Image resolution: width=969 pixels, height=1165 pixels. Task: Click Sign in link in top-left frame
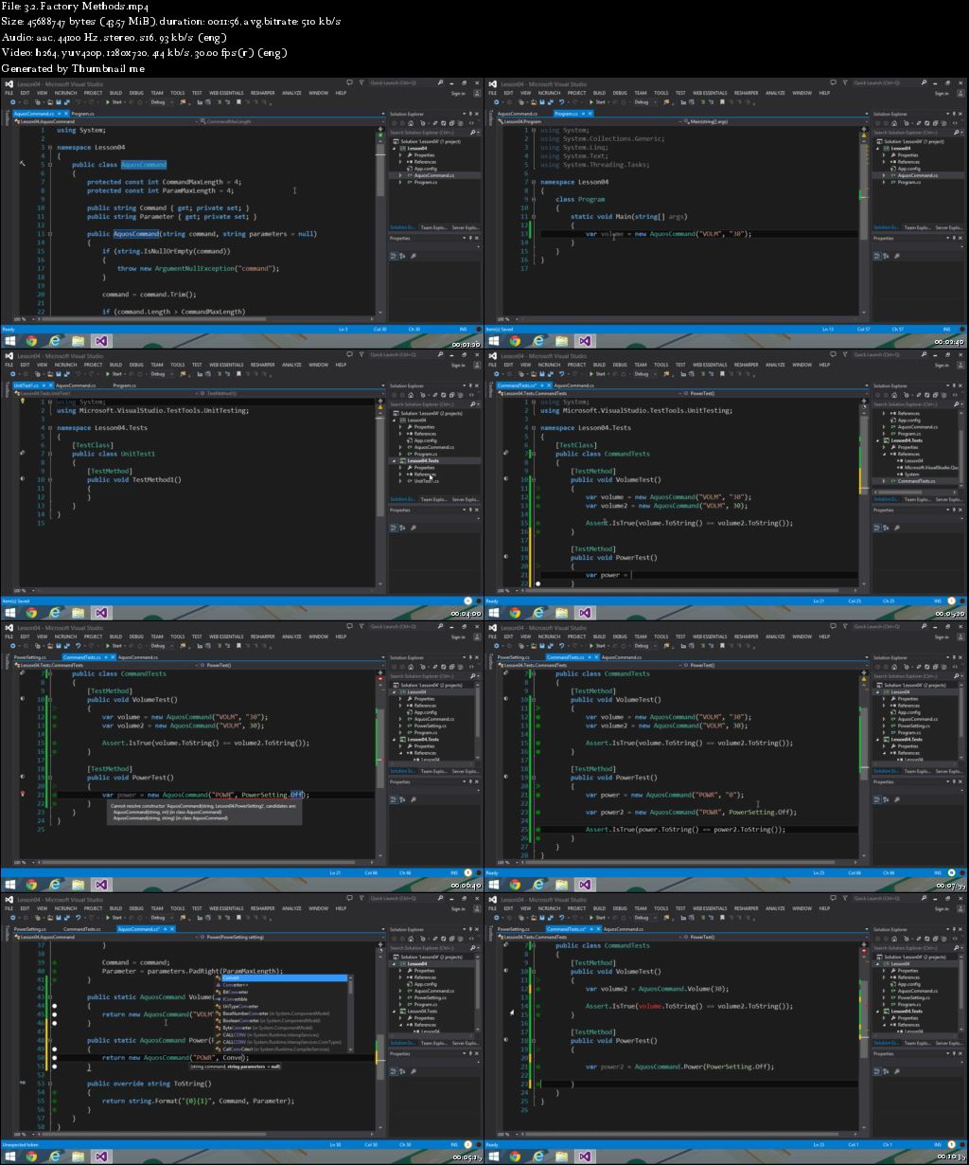(458, 93)
